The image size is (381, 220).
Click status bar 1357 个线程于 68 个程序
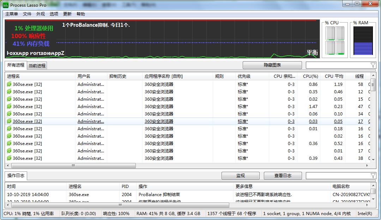pos(231,213)
